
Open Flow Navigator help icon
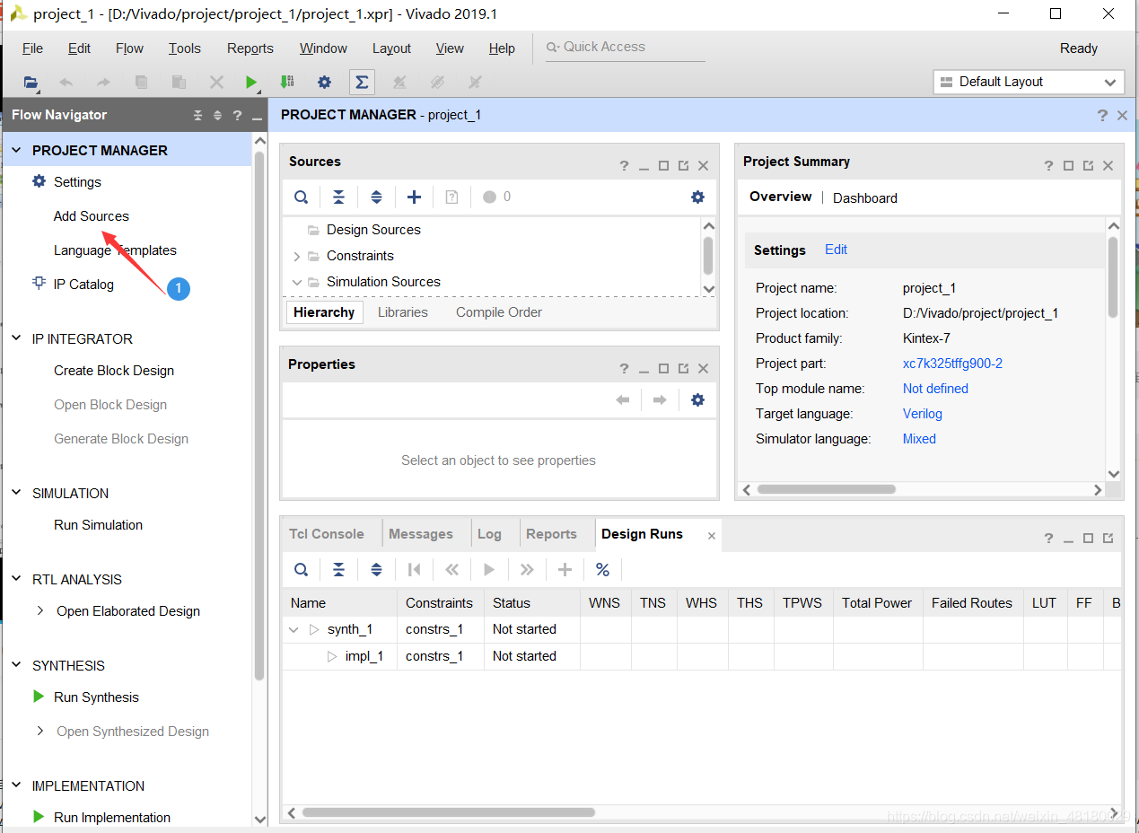(x=237, y=116)
